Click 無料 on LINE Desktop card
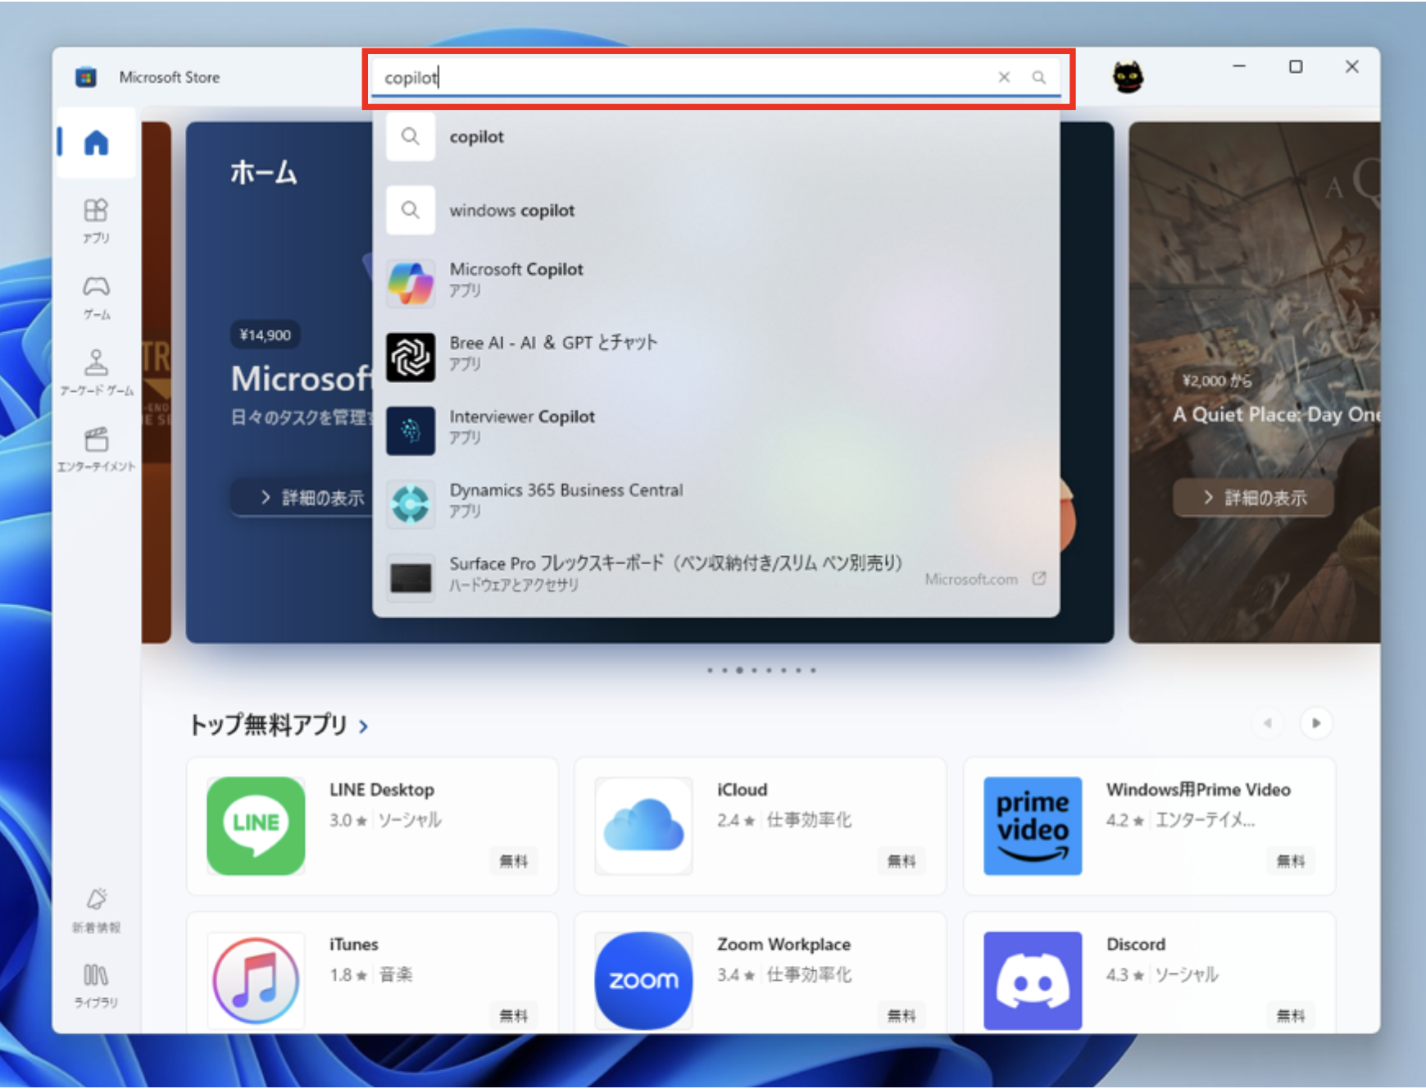 coord(514,861)
